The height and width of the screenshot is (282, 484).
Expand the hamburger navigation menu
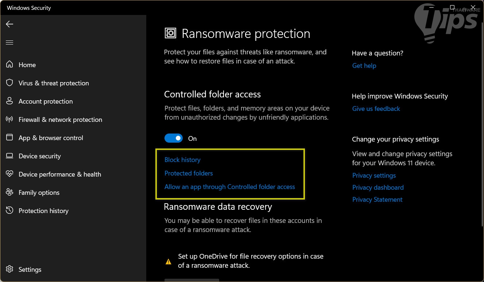tap(9, 43)
